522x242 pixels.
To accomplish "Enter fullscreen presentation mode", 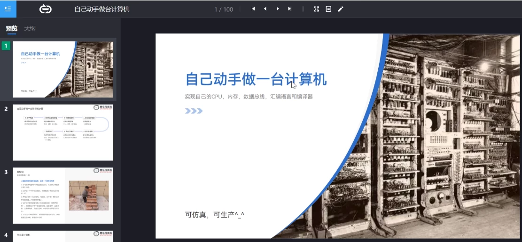I will click(316, 9).
